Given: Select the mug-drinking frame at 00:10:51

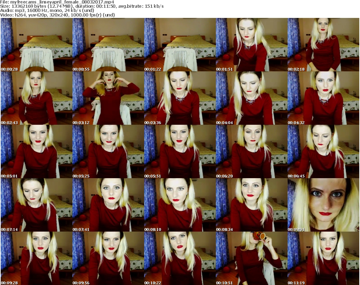Looking at the screenshot, I should tap(252, 258).
